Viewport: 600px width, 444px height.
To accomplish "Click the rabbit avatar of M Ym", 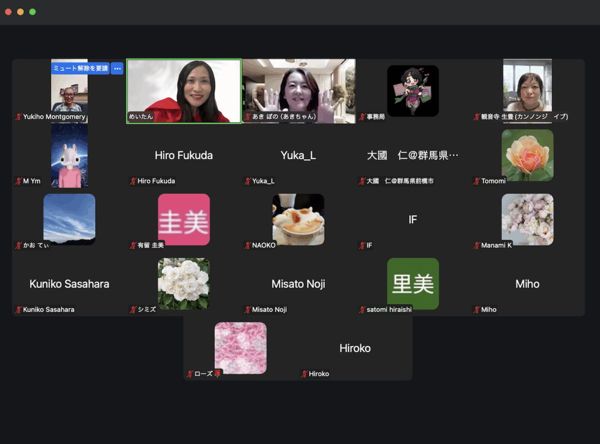I will pos(69,156).
